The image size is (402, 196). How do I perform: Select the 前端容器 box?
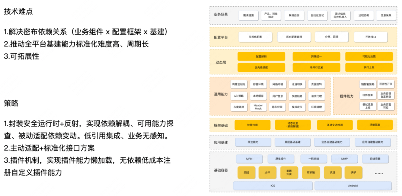coord(375,159)
